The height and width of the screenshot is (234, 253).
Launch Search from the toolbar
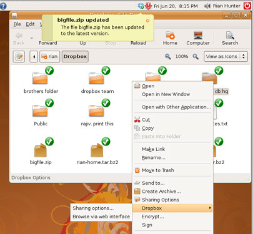[230, 38]
